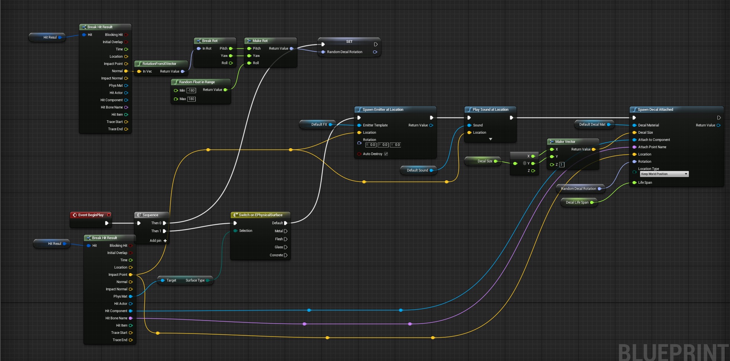Click Random Float in Range Return Value pin
Screen dimensions: 730x361
225,90
